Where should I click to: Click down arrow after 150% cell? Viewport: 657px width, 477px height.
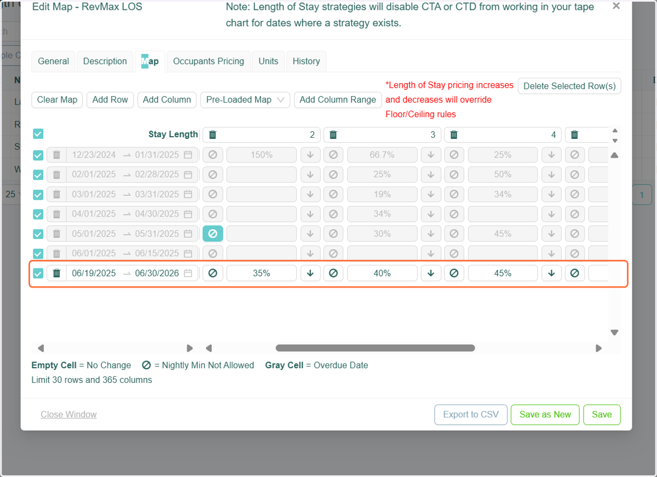point(310,155)
